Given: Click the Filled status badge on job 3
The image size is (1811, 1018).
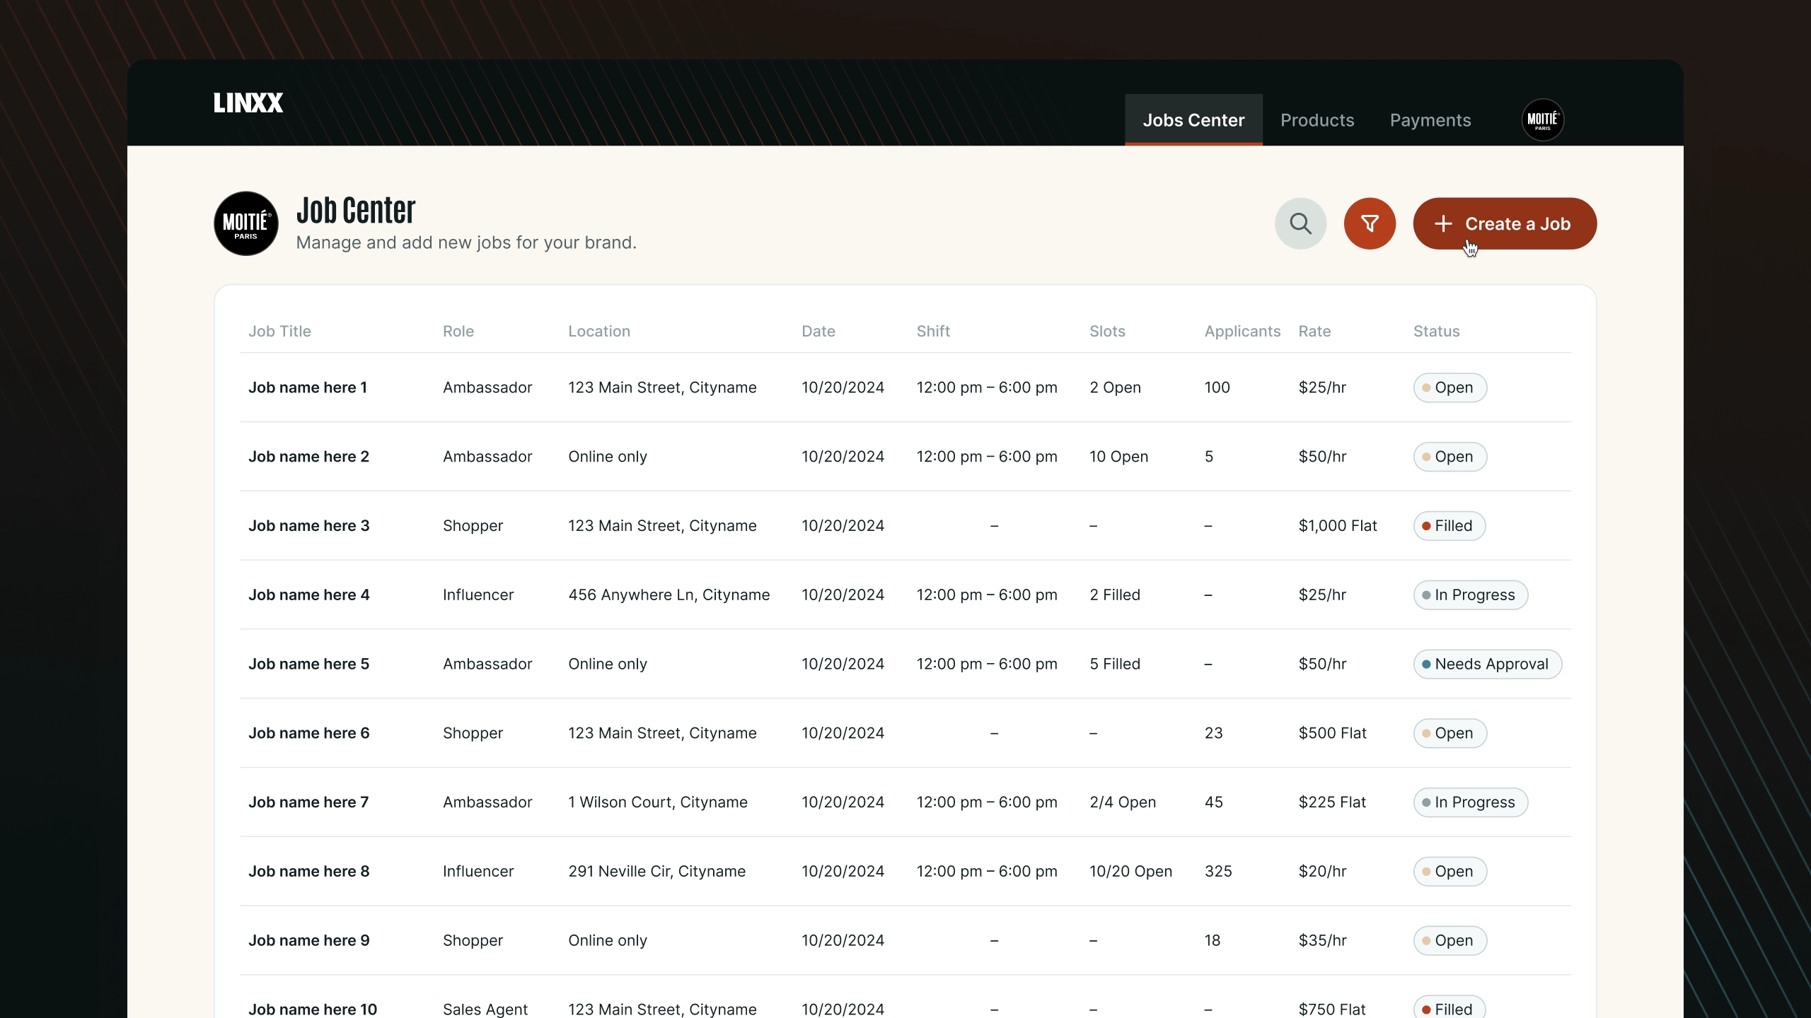Looking at the screenshot, I should [1449, 526].
